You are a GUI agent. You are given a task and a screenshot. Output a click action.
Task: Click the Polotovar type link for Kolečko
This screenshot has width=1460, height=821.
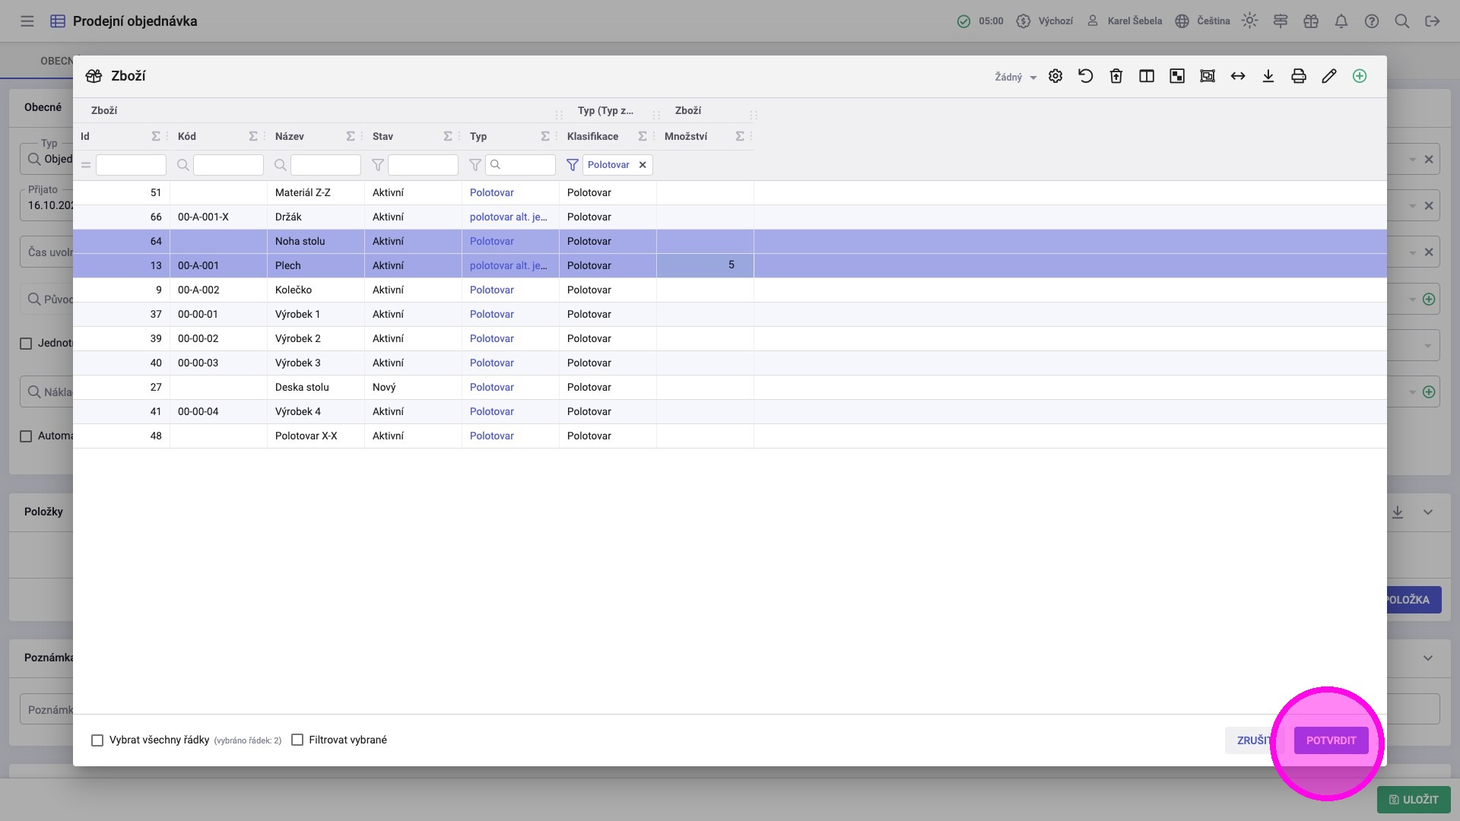click(491, 290)
